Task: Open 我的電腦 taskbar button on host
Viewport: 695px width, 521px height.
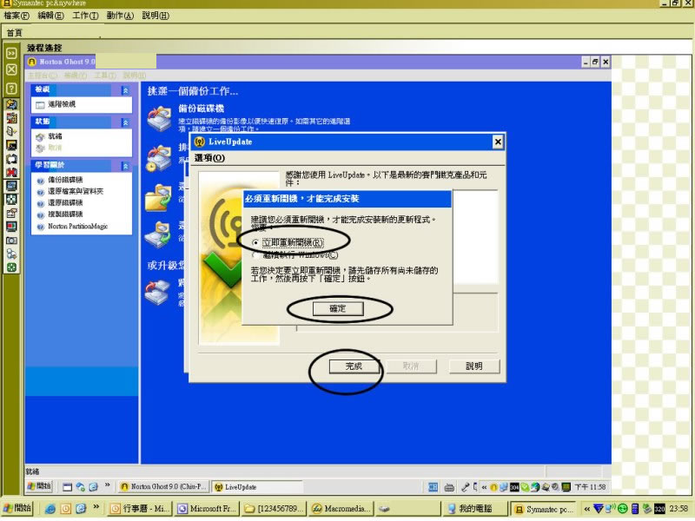Action: (x=474, y=509)
